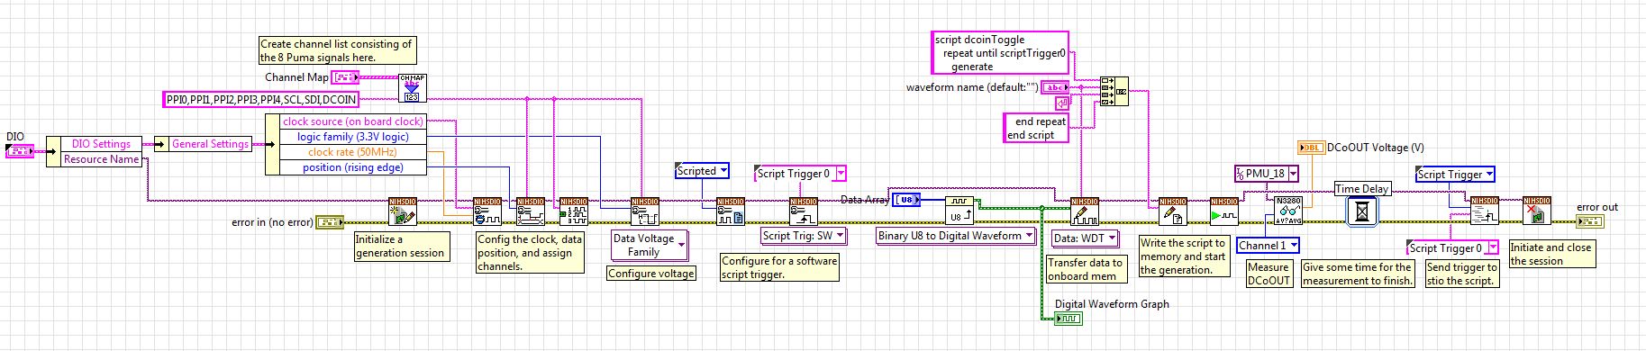Select the close session VI icon
This screenshot has height=351, width=1646.
click(x=1537, y=211)
